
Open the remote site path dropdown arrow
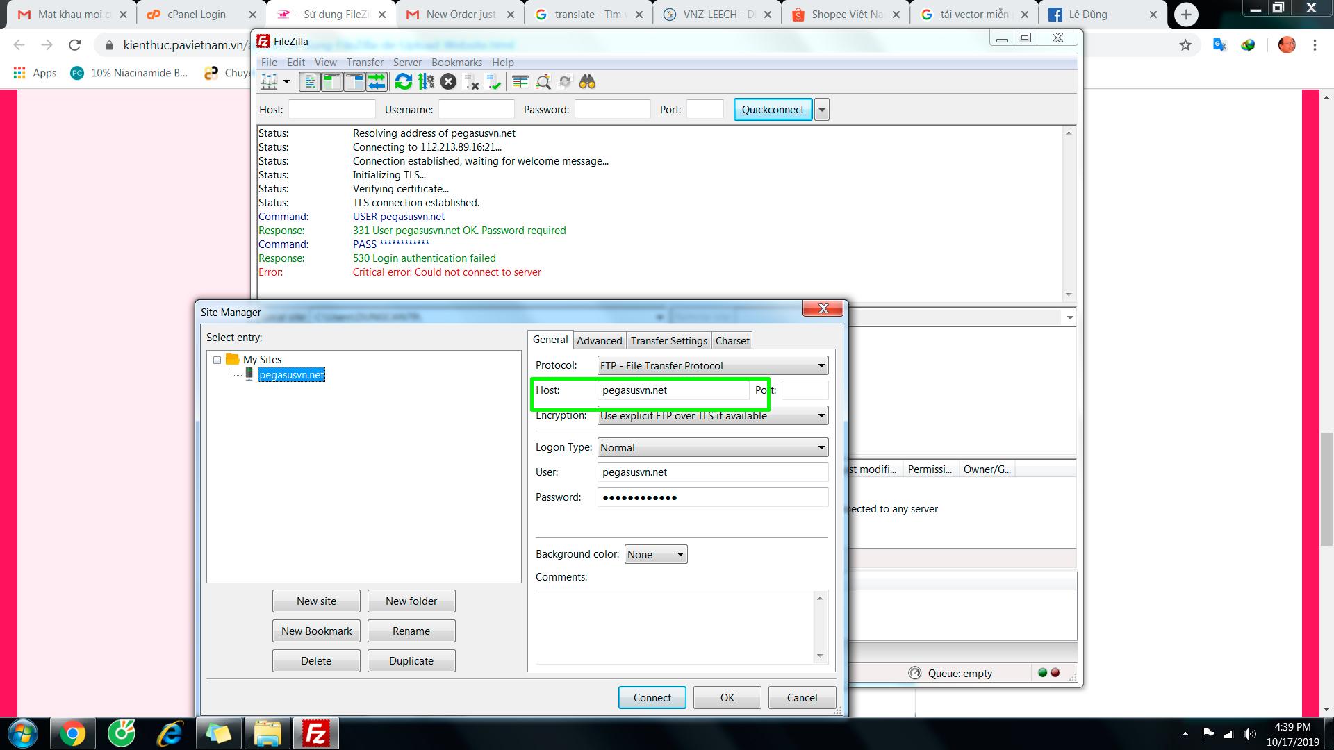1070,317
